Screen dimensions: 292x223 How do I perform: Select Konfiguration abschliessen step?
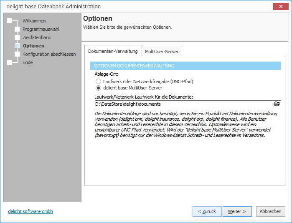coord(49,54)
